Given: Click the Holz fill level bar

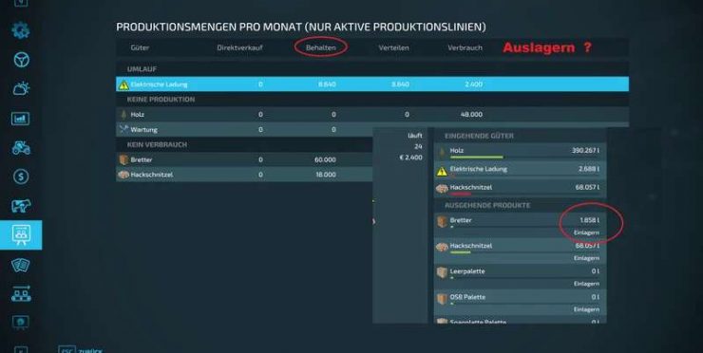Looking at the screenshot, I should coord(477,158).
